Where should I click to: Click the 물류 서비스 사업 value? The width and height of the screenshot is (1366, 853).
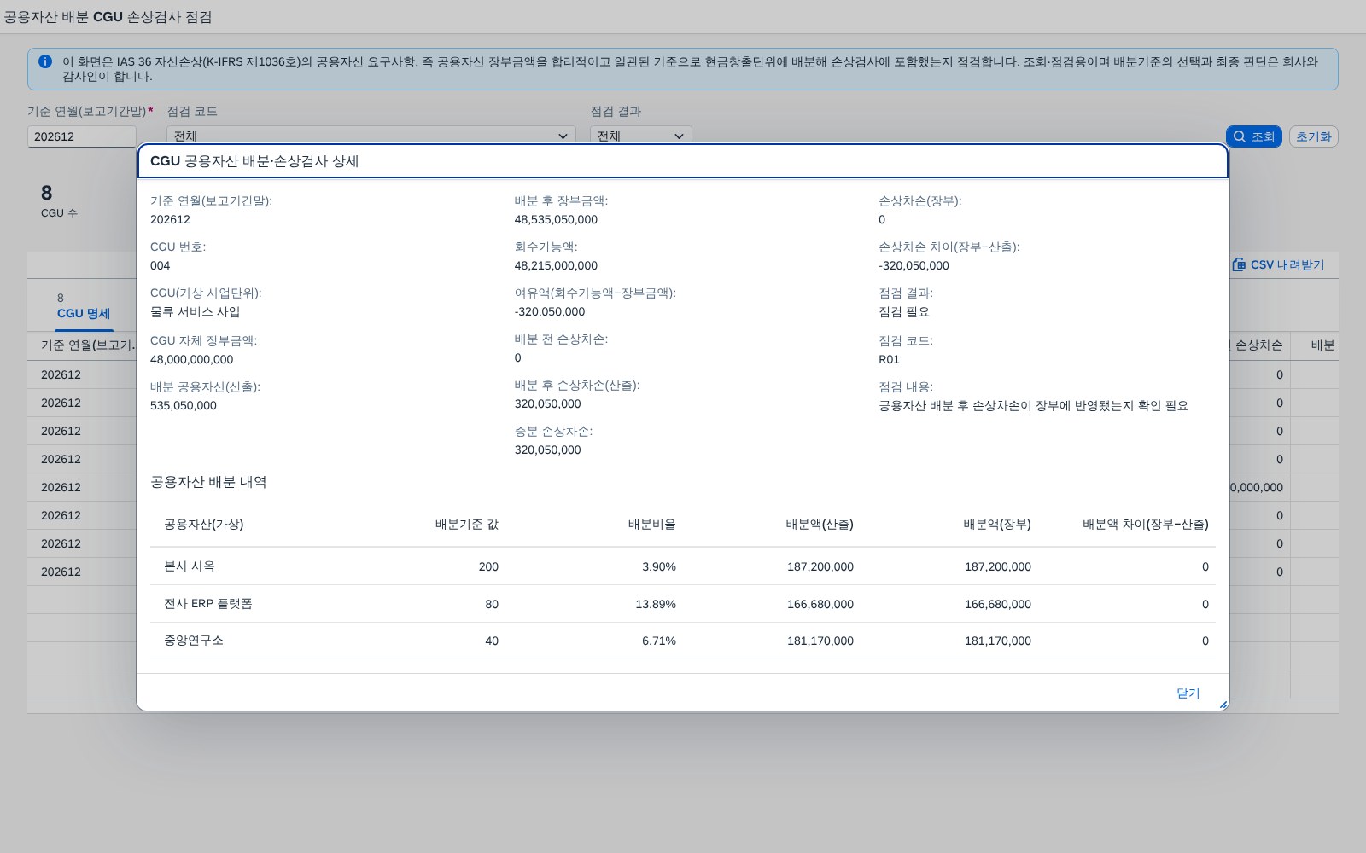(196, 311)
